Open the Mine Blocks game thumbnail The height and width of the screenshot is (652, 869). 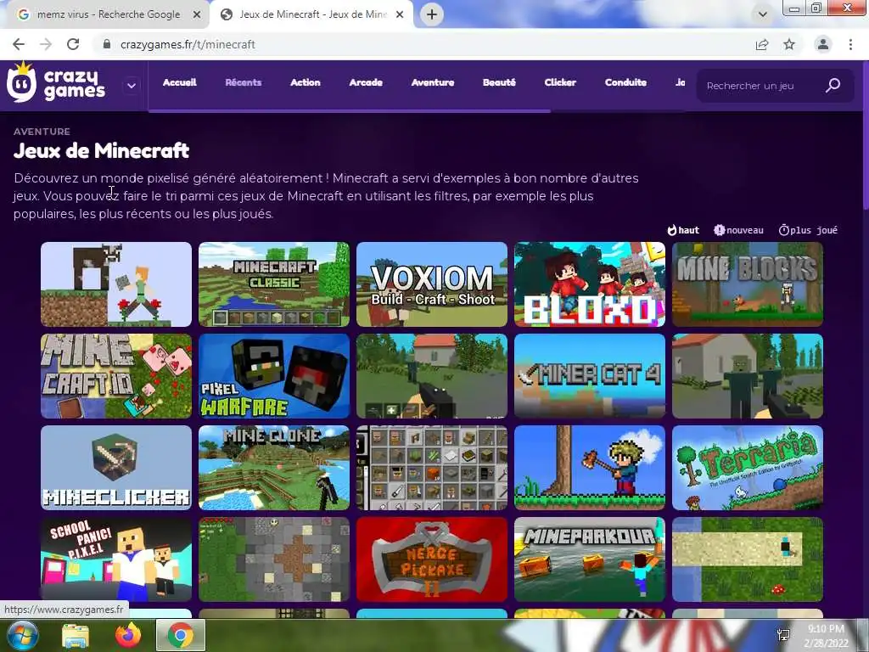[x=748, y=284]
